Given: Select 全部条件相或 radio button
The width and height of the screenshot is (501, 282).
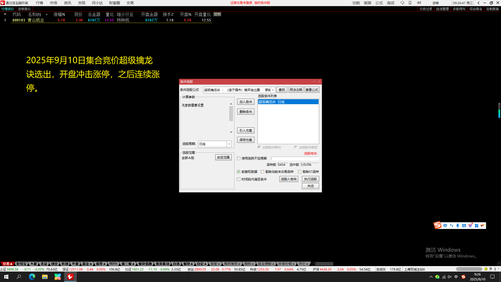Looking at the screenshot, I should [296, 147].
